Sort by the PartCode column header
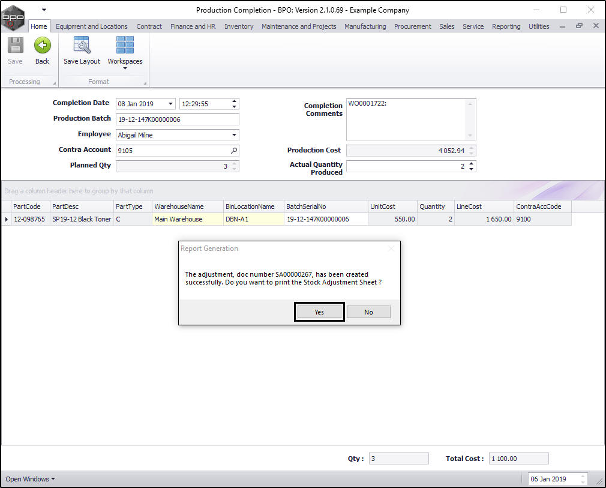The image size is (606, 488). (x=31, y=206)
